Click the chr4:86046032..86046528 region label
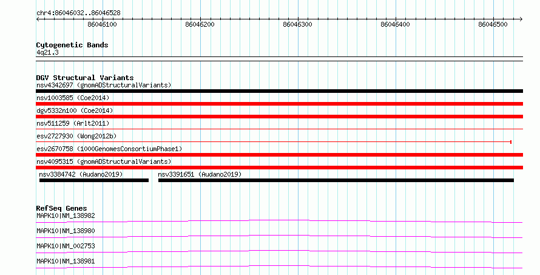This screenshot has height=275, width=540. tap(78, 13)
